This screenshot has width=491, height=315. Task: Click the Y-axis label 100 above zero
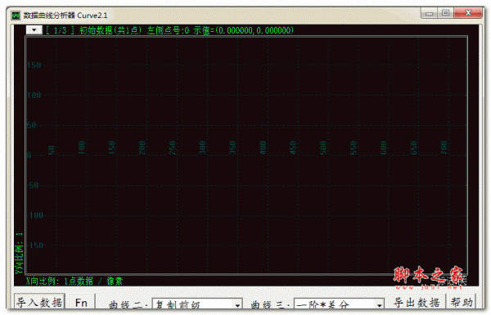[x=34, y=95]
